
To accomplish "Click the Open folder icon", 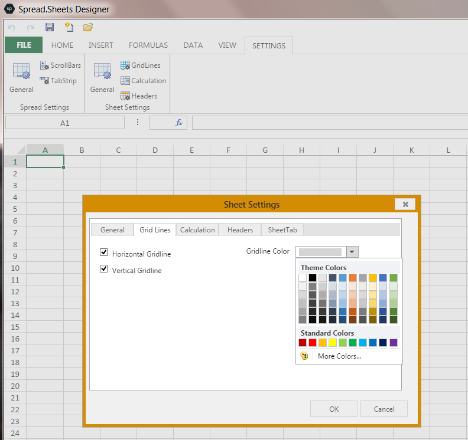I will [x=88, y=27].
